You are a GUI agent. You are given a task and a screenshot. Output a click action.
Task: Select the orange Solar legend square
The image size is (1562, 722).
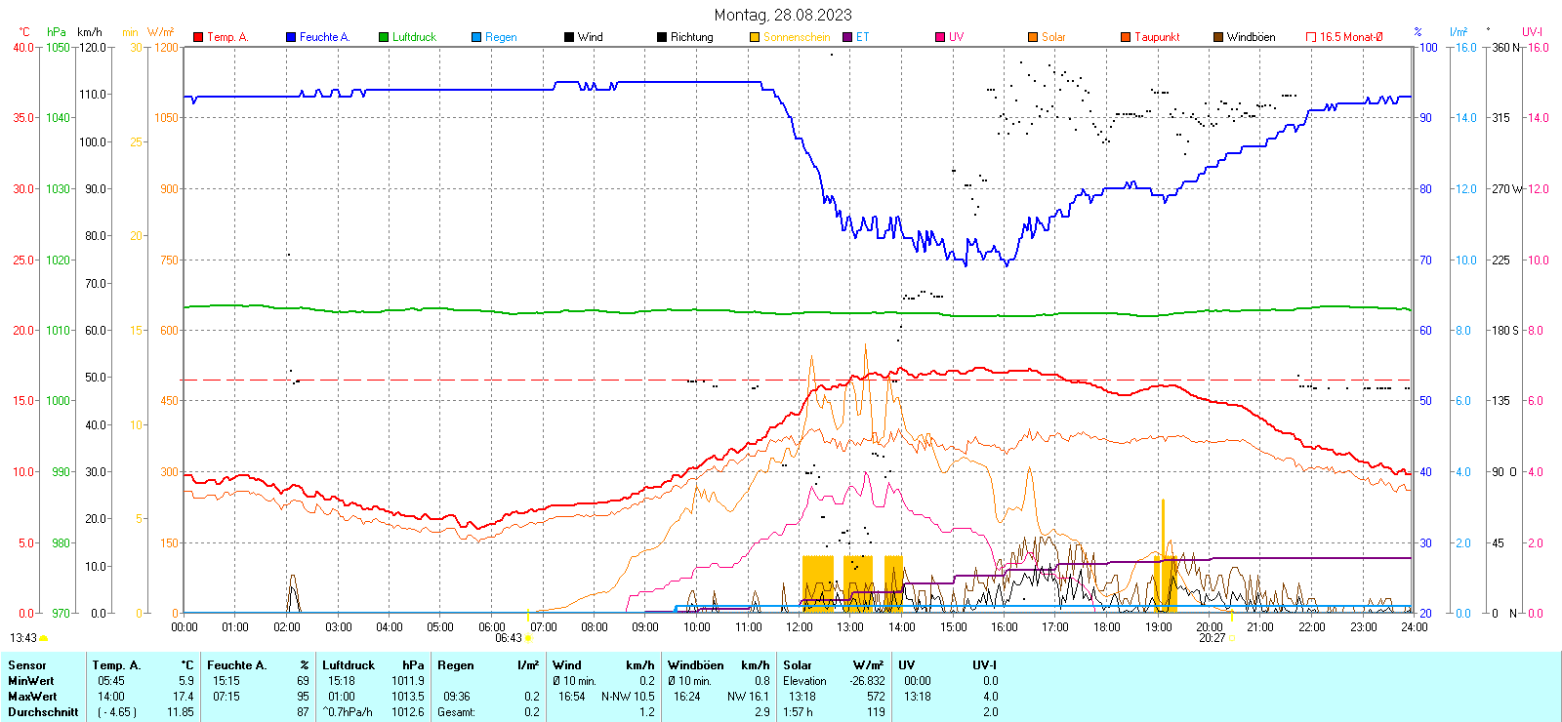tap(1033, 37)
